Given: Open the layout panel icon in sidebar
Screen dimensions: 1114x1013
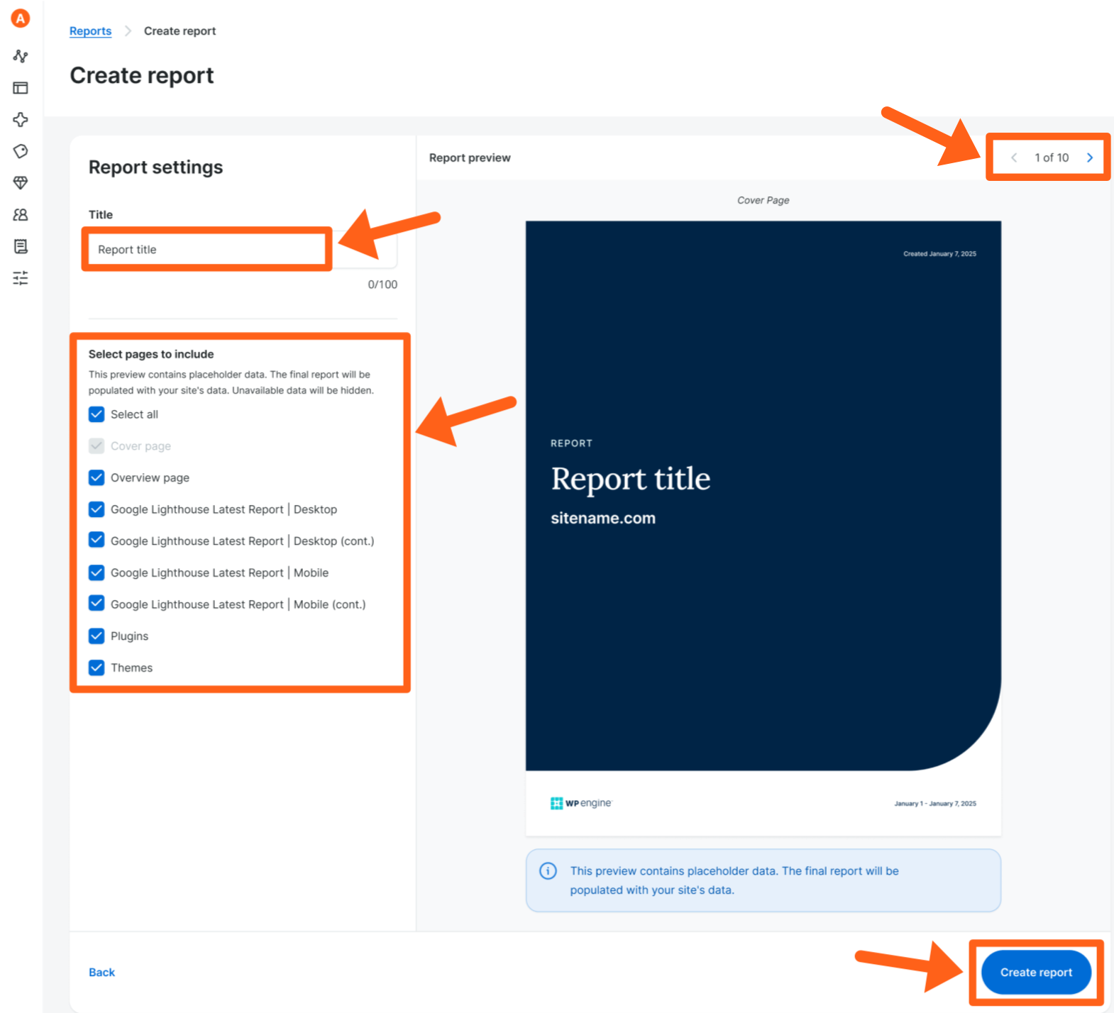Looking at the screenshot, I should click(x=21, y=88).
